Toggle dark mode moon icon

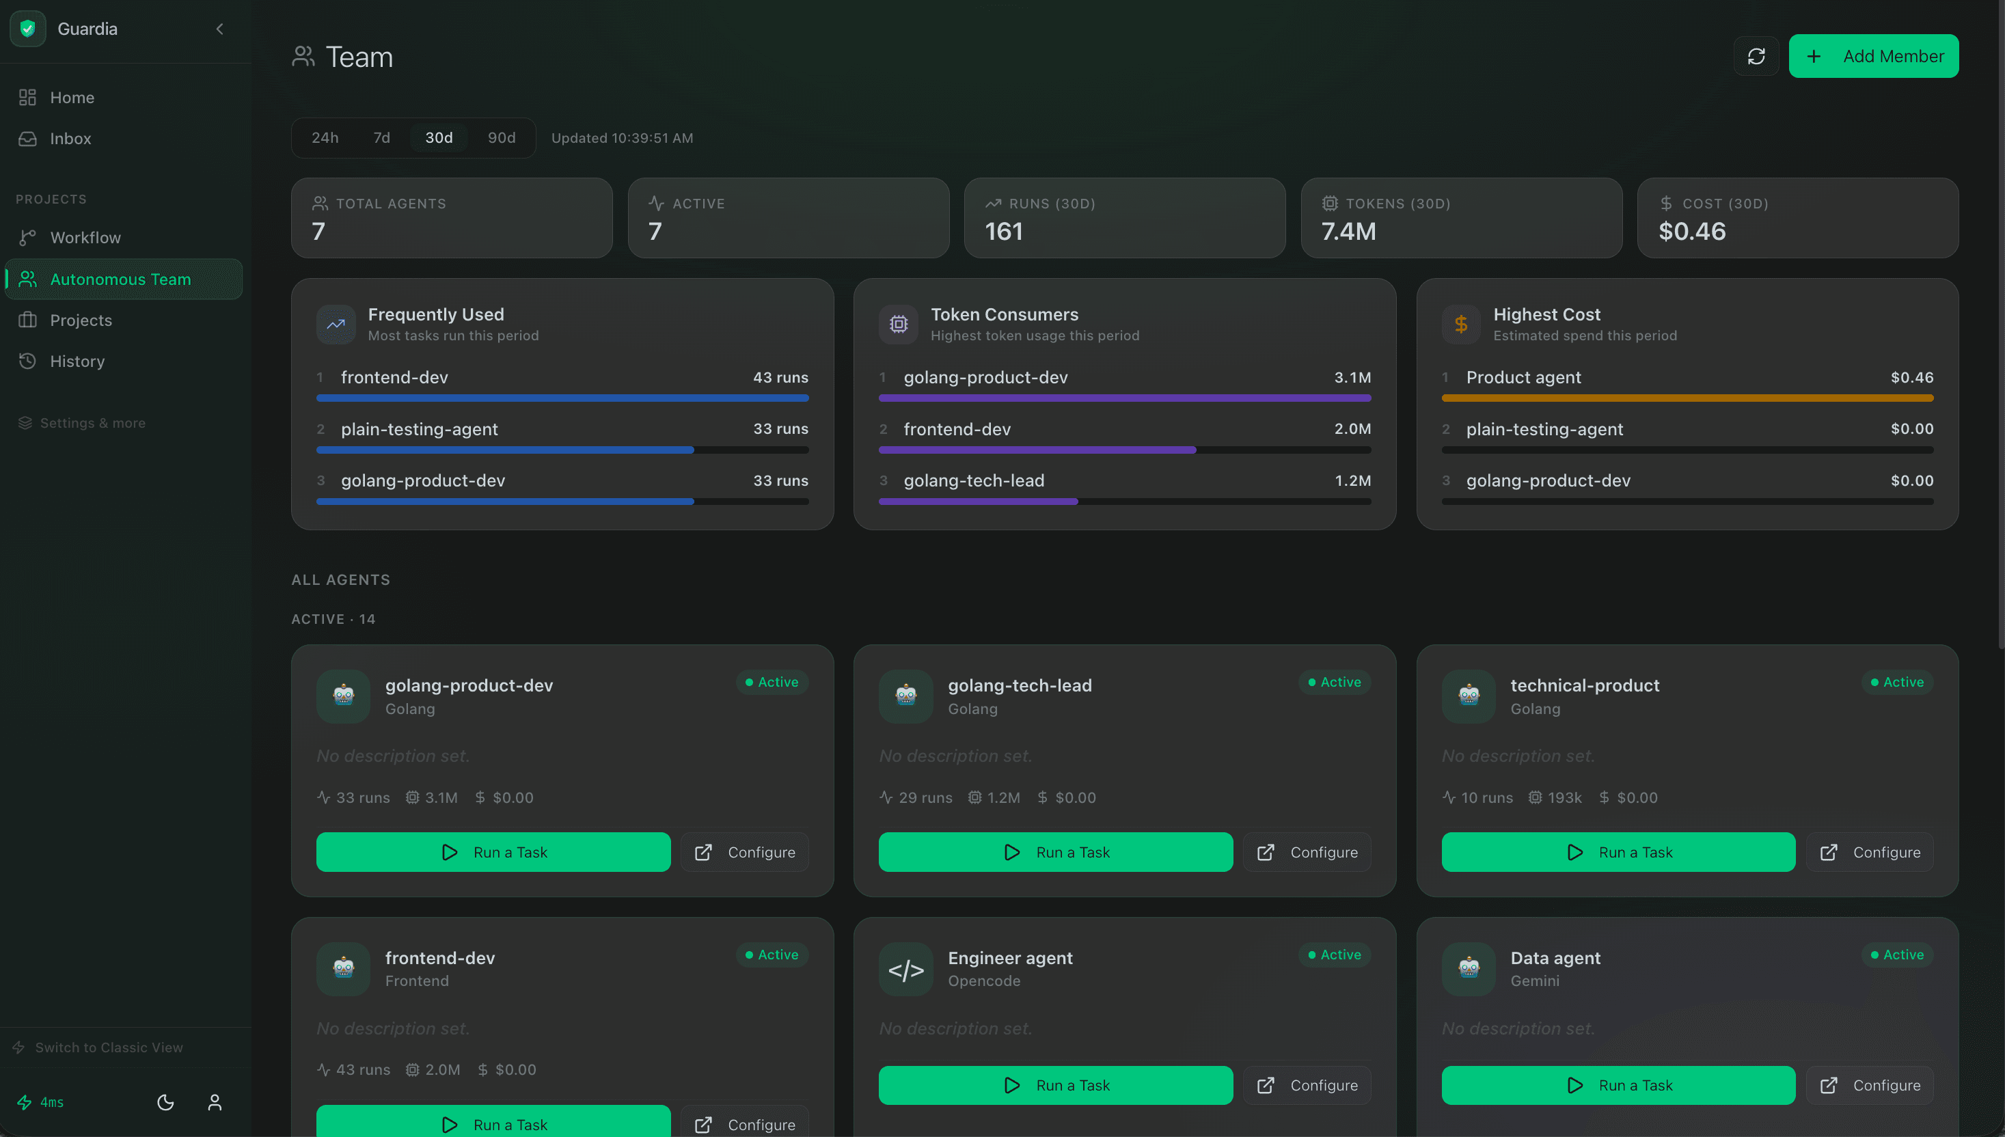click(165, 1102)
